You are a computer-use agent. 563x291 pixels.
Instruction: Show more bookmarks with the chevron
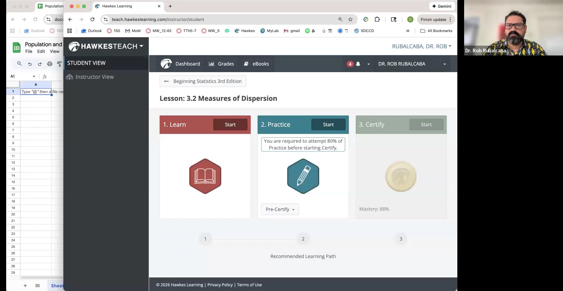tap(408, 31)
